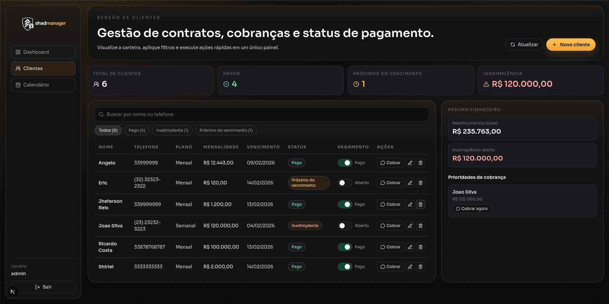Click the chat bubble Cobrar icon for Shirlei
The width and height of the screenshot is (609, 304).
(382, 266)
